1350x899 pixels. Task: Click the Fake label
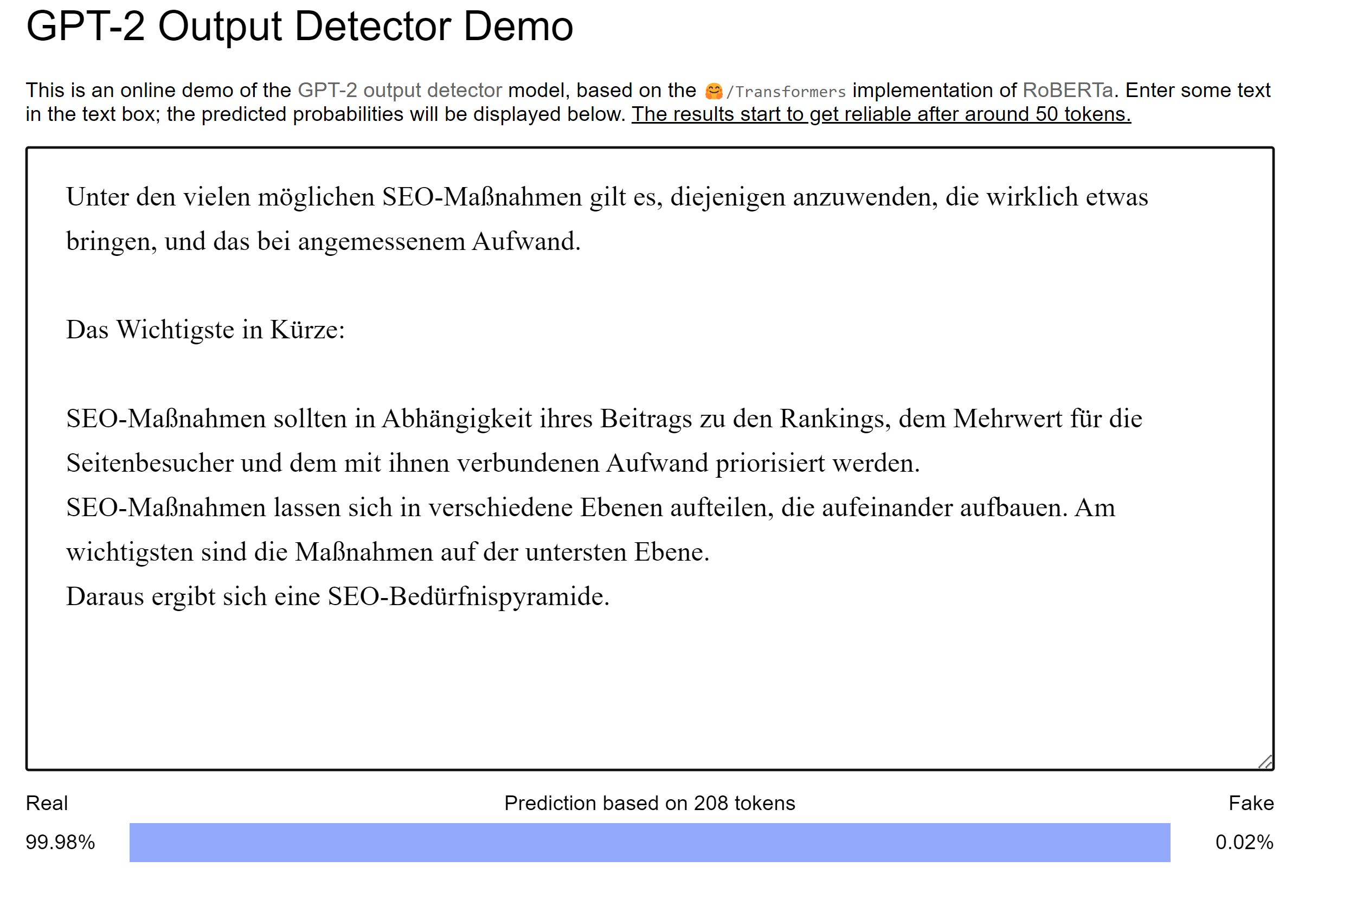(x=1250, y=802)
